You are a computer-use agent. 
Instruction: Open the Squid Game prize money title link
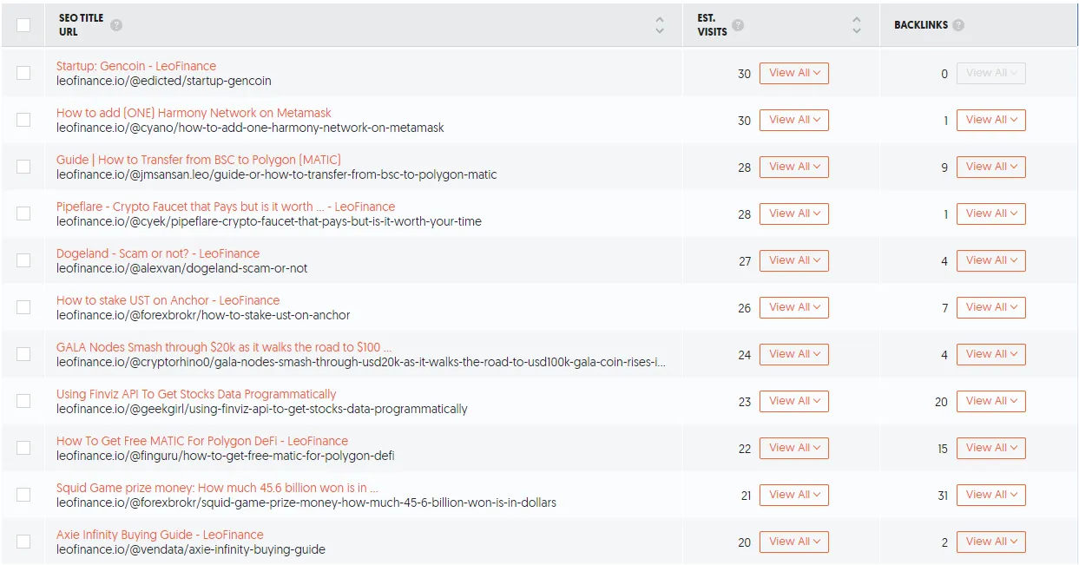coord(217,488)
